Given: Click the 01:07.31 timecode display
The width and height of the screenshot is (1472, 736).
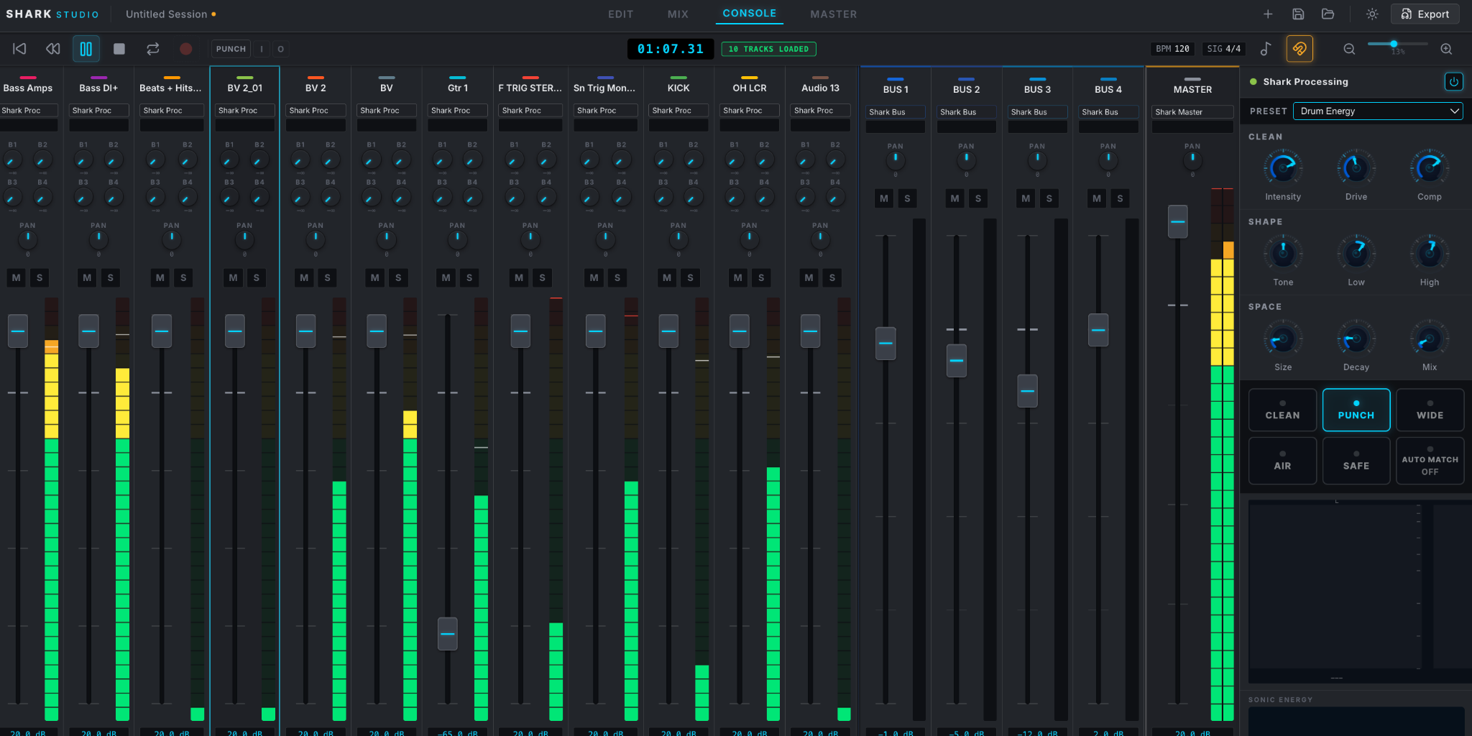Looking at the screenshot, I should [670, 49].
